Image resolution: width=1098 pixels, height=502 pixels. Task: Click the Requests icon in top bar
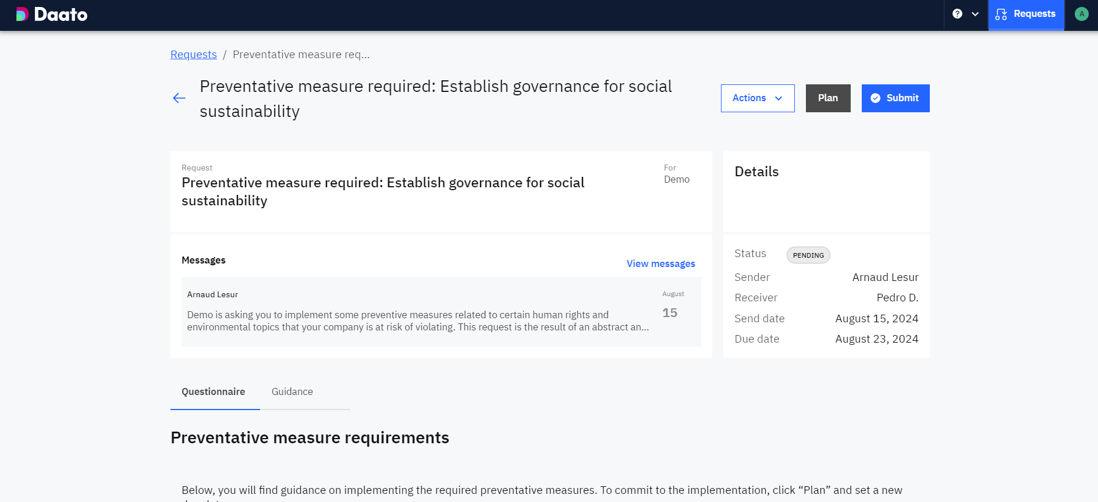1001,15
